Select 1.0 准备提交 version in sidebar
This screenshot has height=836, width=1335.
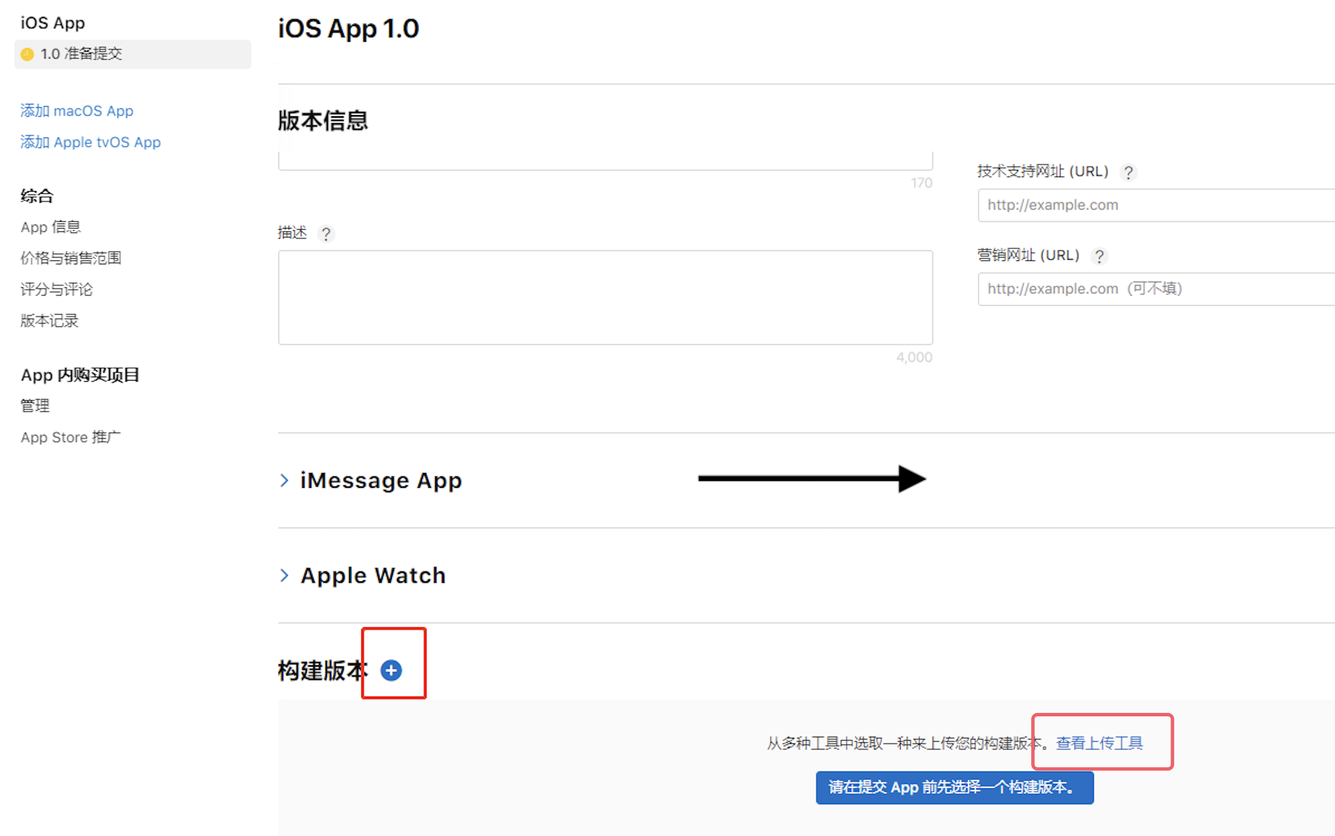pyautogui.click(x=81, y=54)
